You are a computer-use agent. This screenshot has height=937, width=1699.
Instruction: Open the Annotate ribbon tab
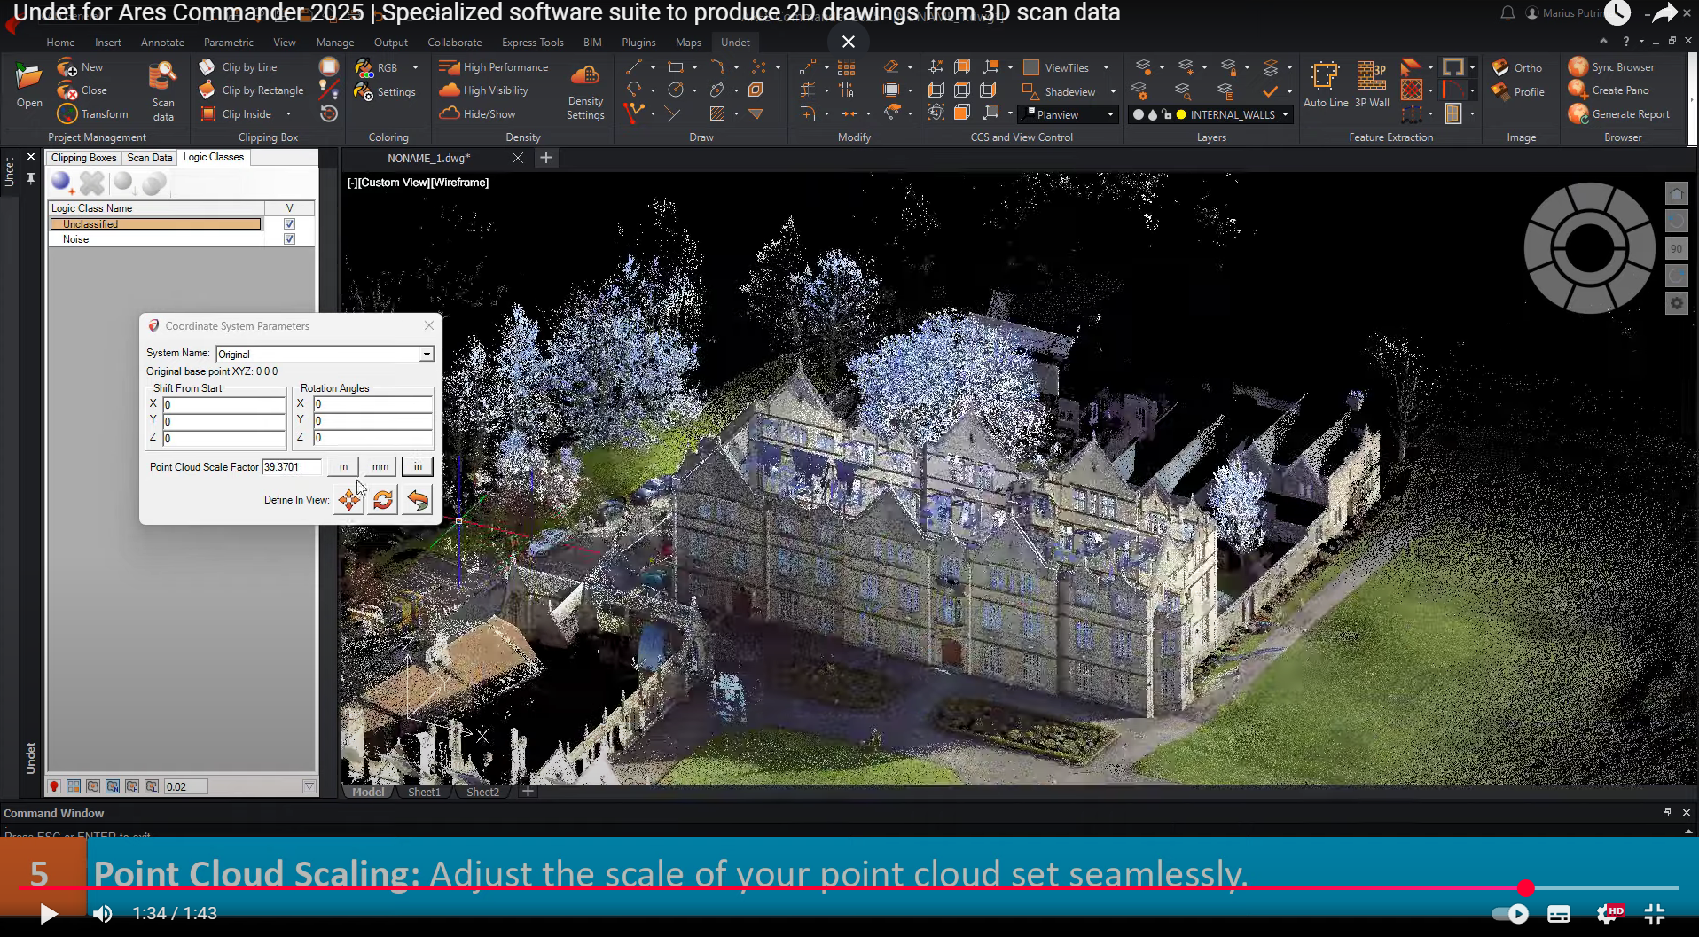(162, 43)
